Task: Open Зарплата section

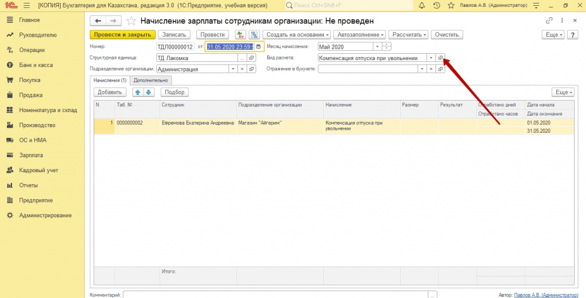Action: (31, 155)
